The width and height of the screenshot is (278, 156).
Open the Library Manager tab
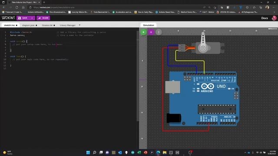[x=68, y=25]
